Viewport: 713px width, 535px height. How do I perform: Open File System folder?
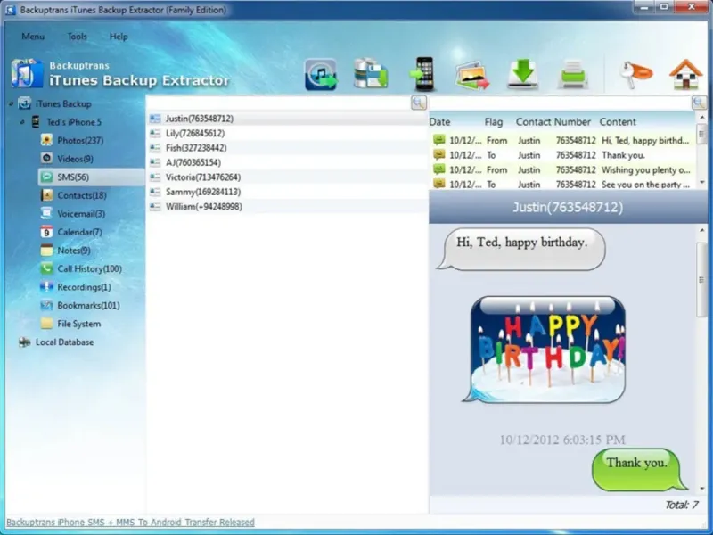point(79,324)
